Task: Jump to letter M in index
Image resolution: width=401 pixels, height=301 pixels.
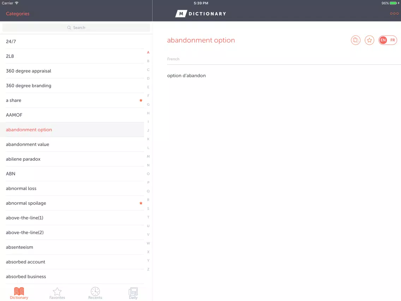Action: 148,157
